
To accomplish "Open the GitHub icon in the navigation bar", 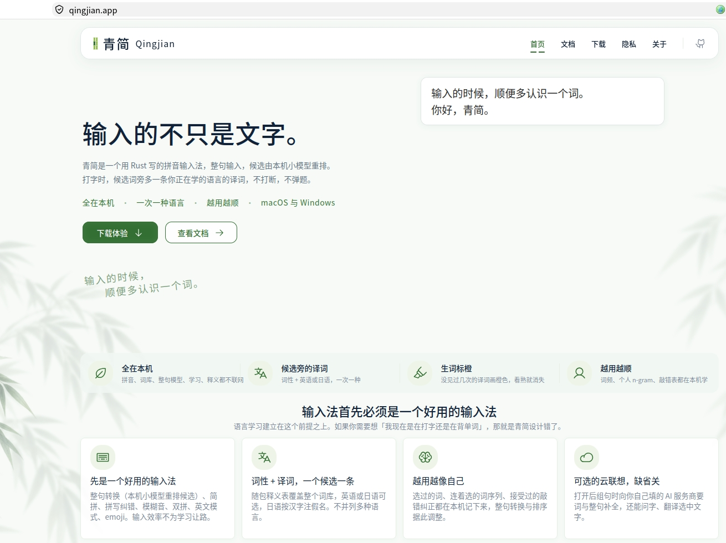I will pyautogui.click(x=701, y=44).
